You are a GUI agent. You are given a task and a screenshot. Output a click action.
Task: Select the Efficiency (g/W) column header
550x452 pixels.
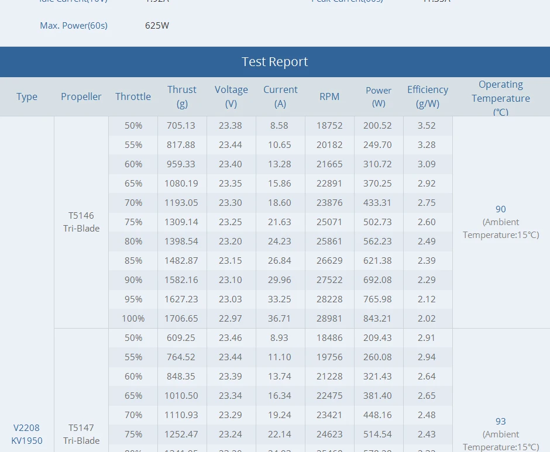tap(428, 96)
